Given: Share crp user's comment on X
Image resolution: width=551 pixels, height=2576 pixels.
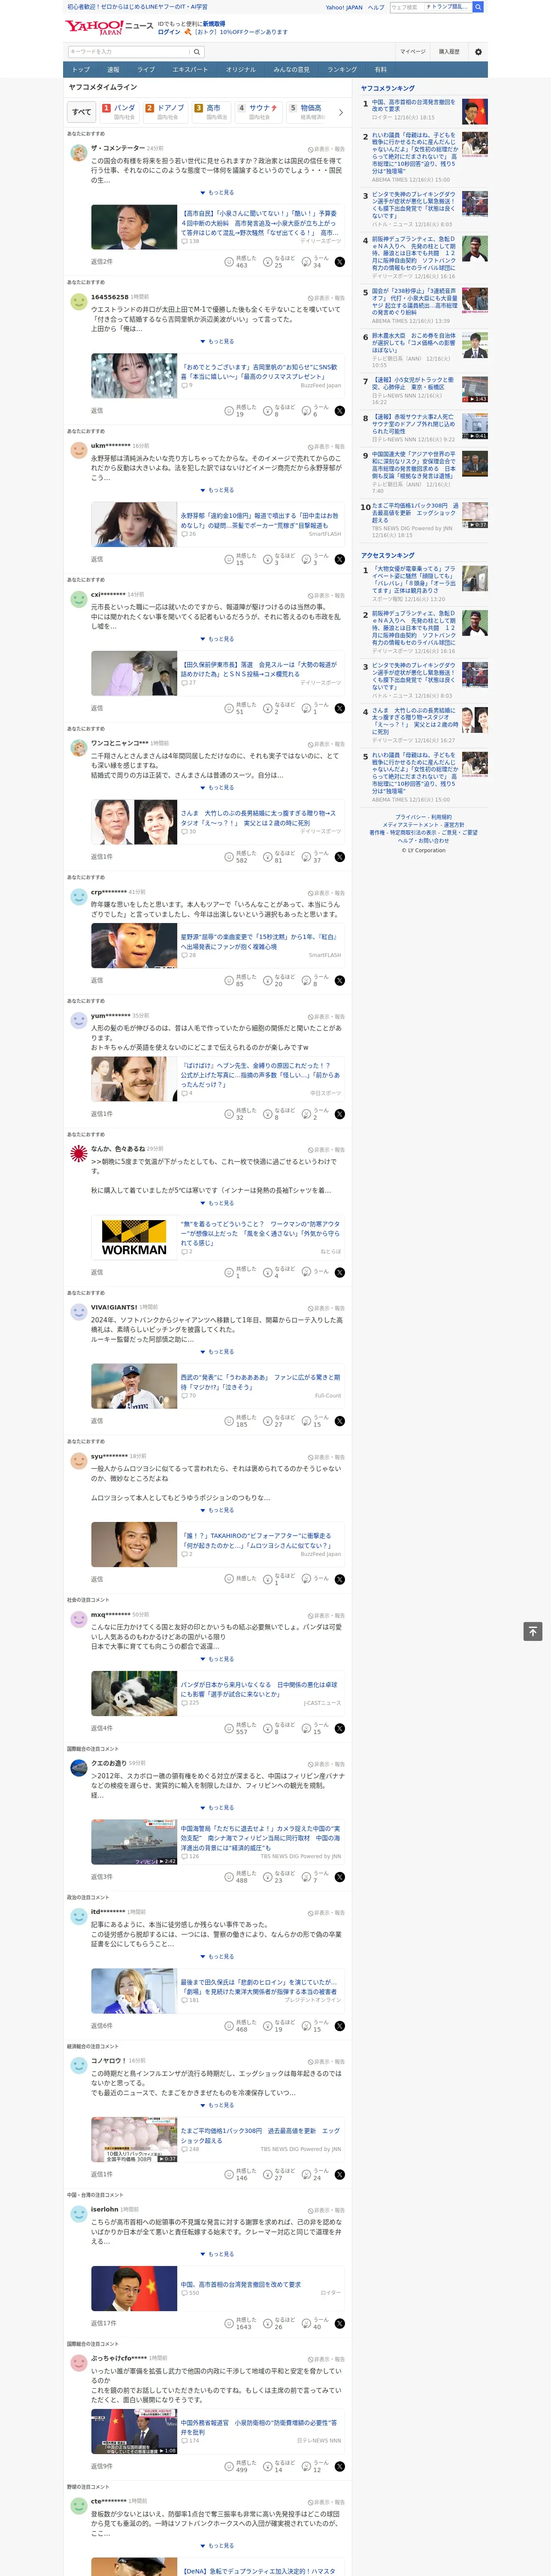Looking at the screenshot, I should pyautogui.click(x=340, y=981).
